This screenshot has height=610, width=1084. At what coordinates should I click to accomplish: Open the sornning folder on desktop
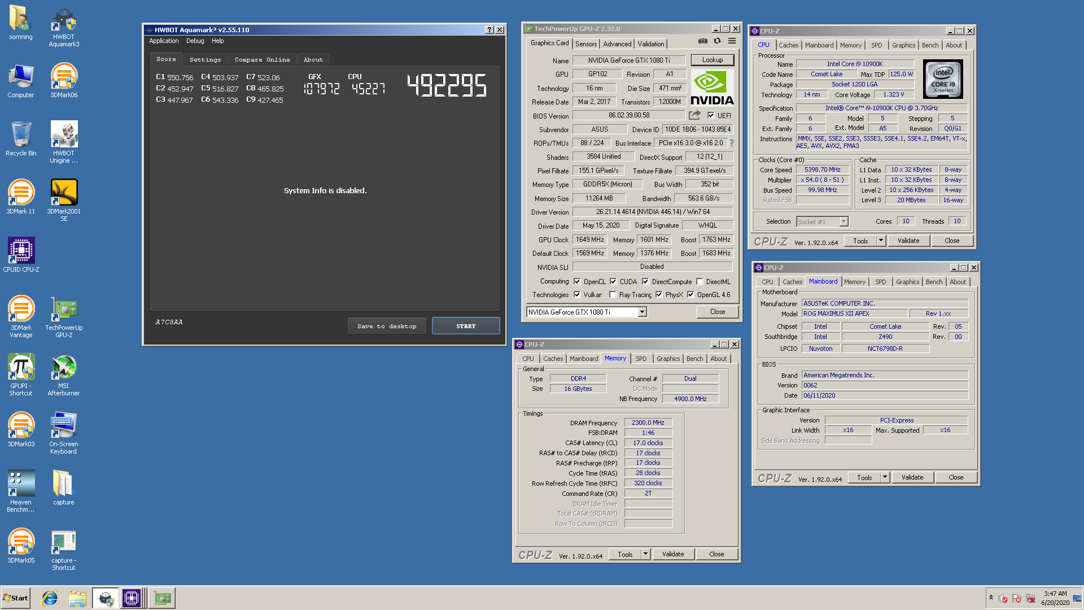pos(21,23)
